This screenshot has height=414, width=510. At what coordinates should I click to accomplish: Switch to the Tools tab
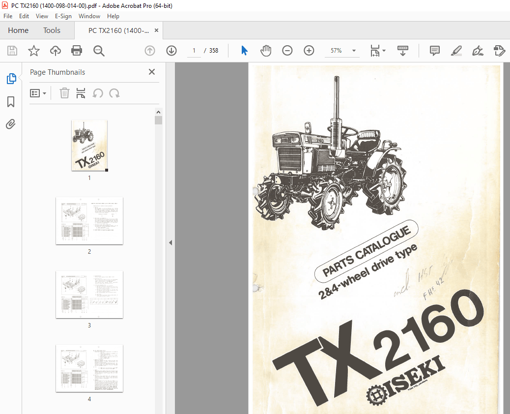tap(52, 30)
